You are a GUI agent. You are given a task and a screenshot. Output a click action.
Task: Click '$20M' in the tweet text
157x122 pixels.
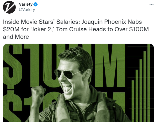click(11, 29)
